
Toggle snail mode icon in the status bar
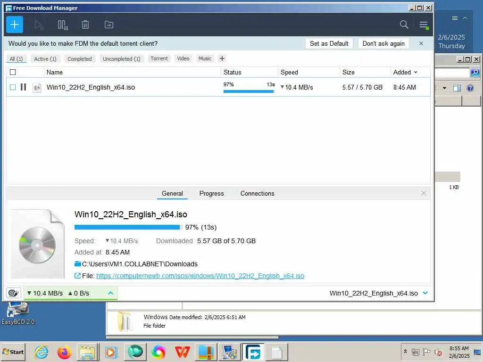click(x=13, y=293)
